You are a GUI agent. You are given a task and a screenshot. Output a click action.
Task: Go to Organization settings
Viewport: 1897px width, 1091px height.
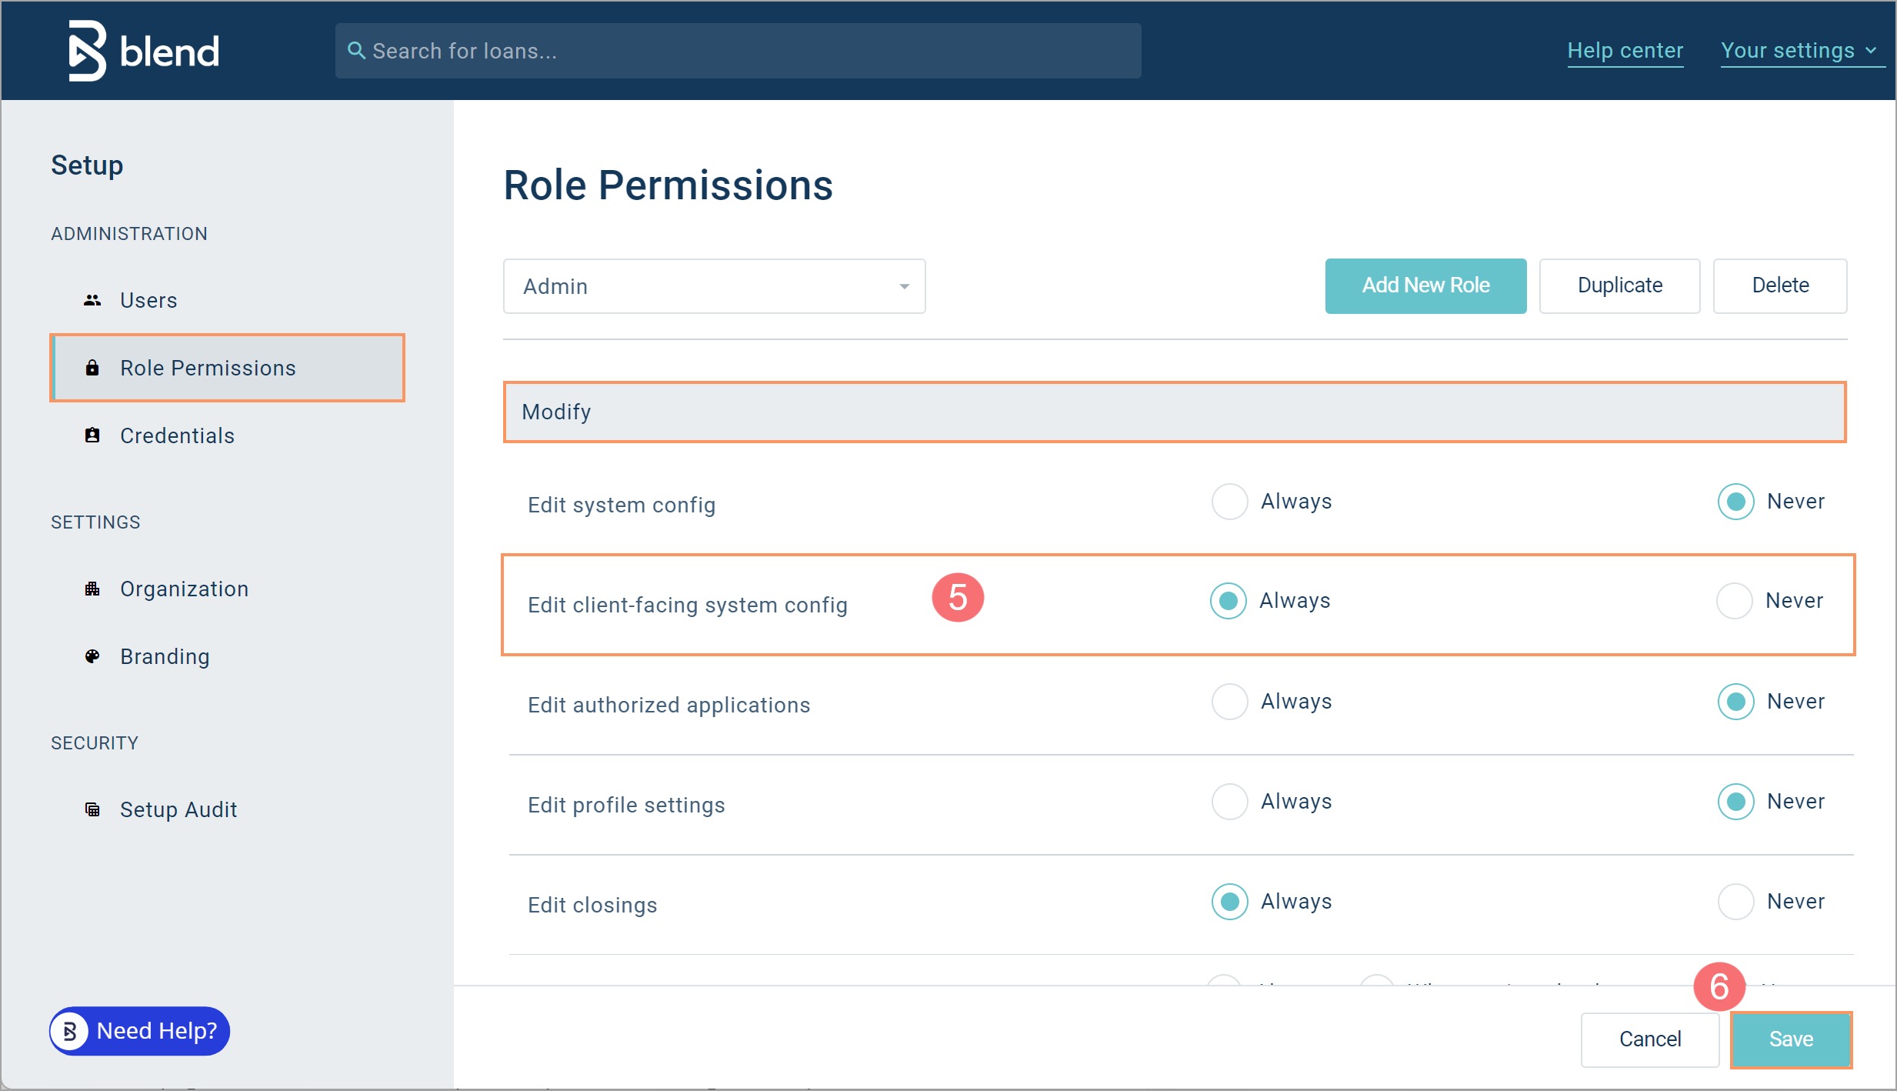[184, 589]
